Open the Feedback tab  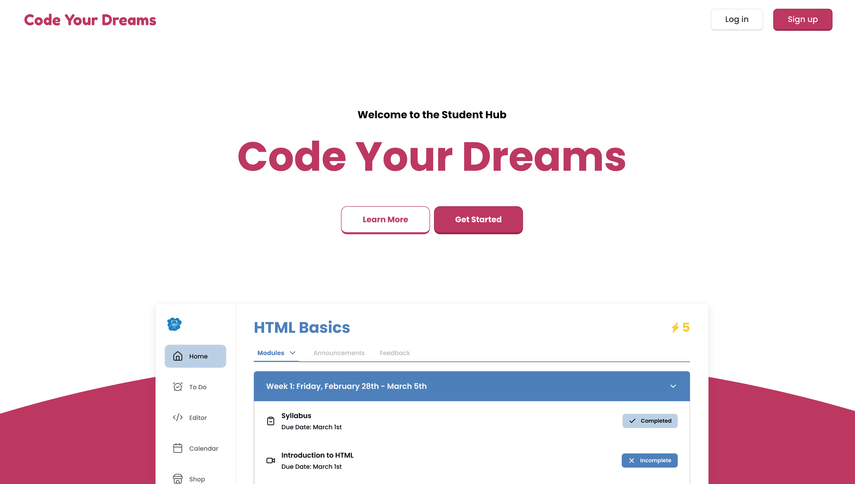pos(394,353)
